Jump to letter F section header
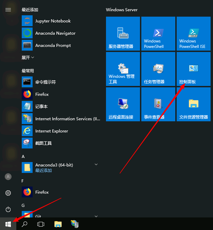The width and height of the screenshot is (213, 230). tap(22, 181)
